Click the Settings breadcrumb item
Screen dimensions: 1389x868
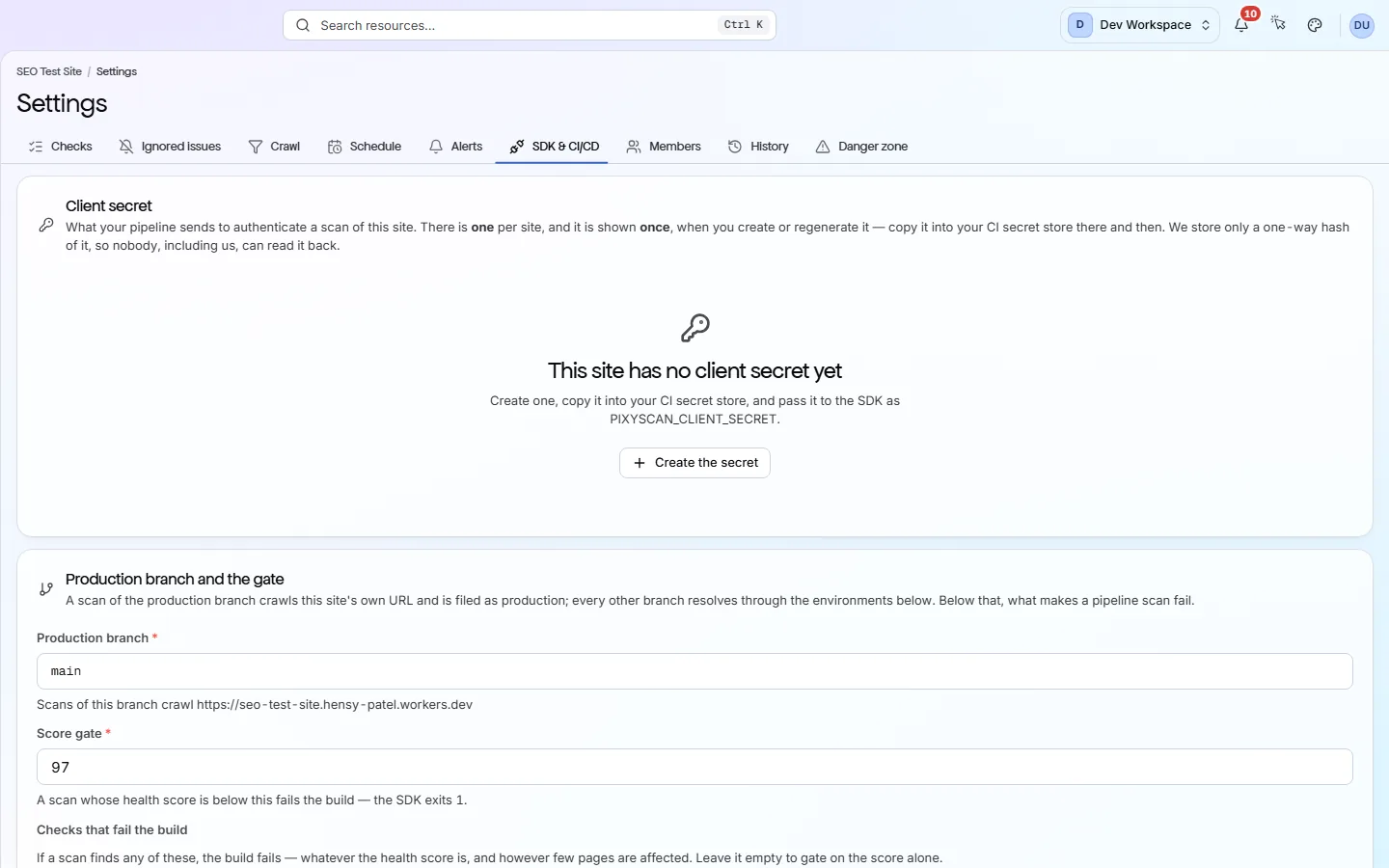click(x=117, y=71)
